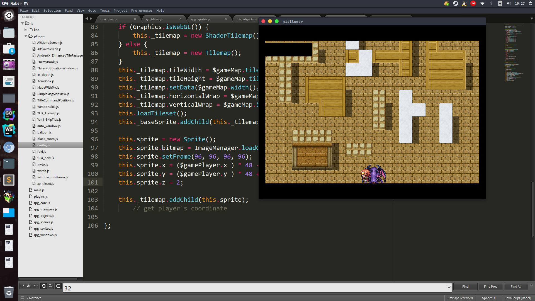Toggle side panel switcher icon in status bar
Viewport: 535px width, 301px height.
pyautogui.click(x=23, y=298)
